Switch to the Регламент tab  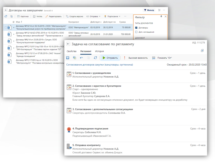click(86, 51)
